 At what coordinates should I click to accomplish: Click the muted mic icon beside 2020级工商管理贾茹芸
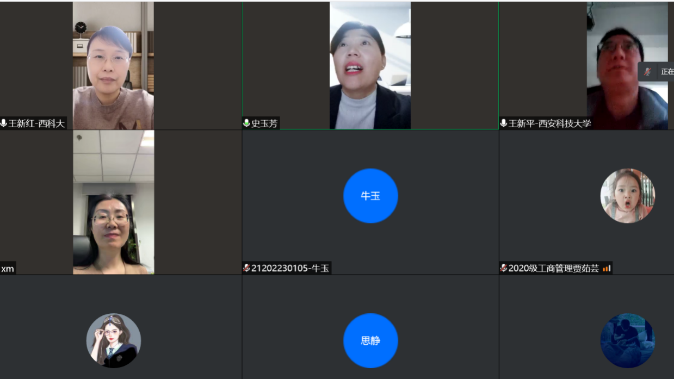click(504, 268)
